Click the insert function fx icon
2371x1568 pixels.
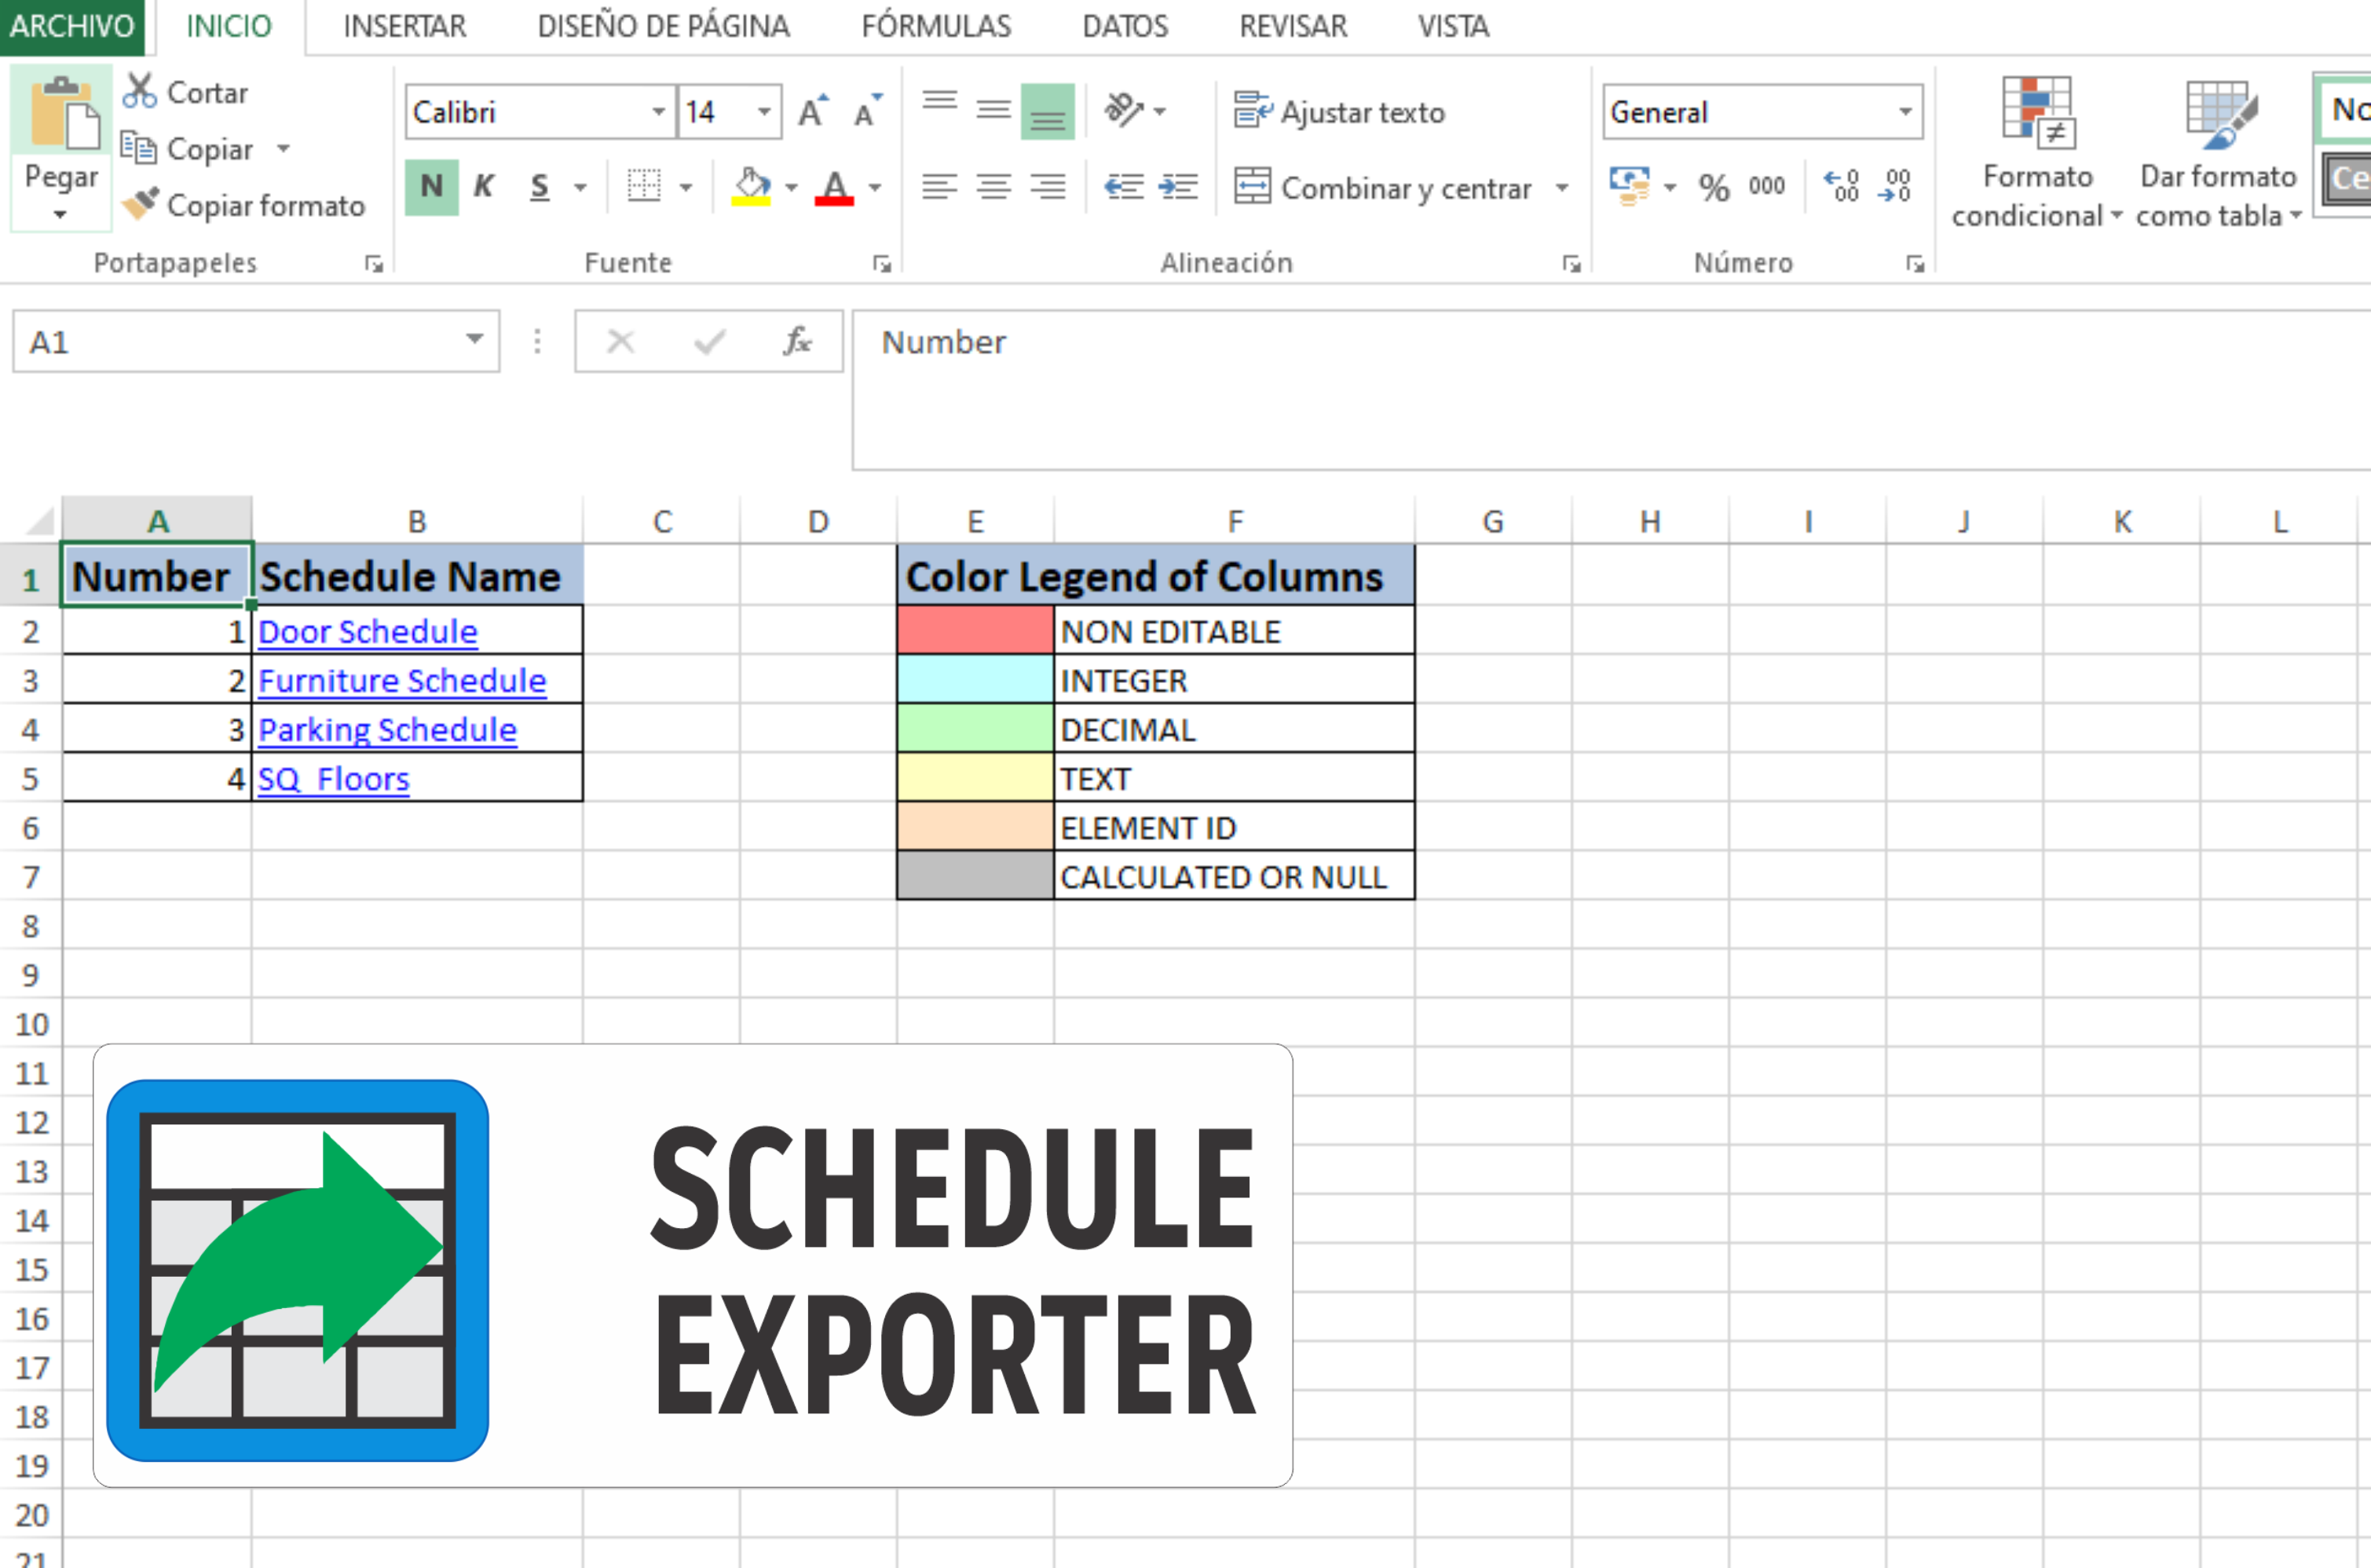tap(797, 342)
